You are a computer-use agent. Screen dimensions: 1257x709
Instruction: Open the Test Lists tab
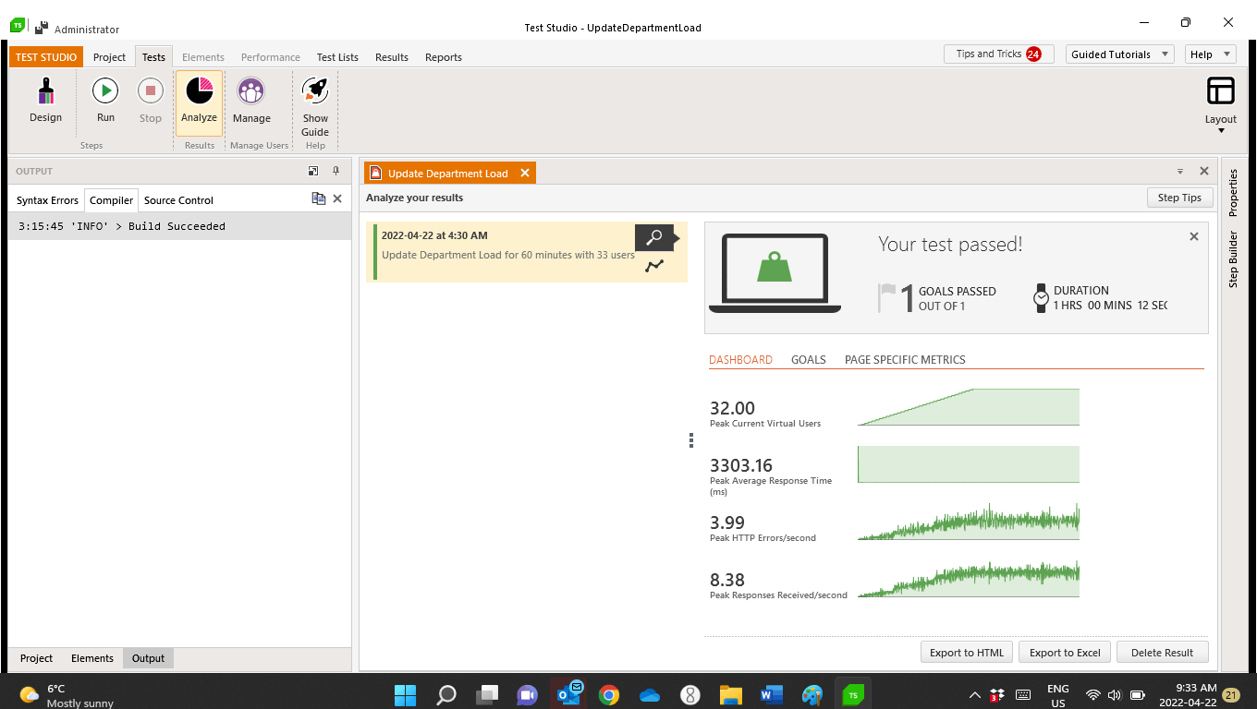(337, 57)
